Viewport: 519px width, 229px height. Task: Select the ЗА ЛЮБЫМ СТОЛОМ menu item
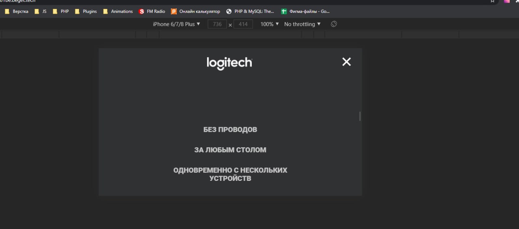230,150
